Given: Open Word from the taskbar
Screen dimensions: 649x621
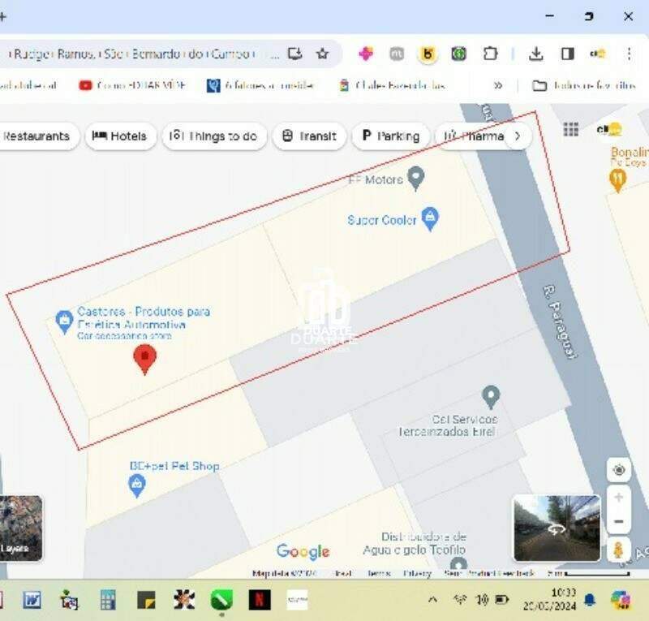Looking at the screenshot, I should (x=32, y=600).
